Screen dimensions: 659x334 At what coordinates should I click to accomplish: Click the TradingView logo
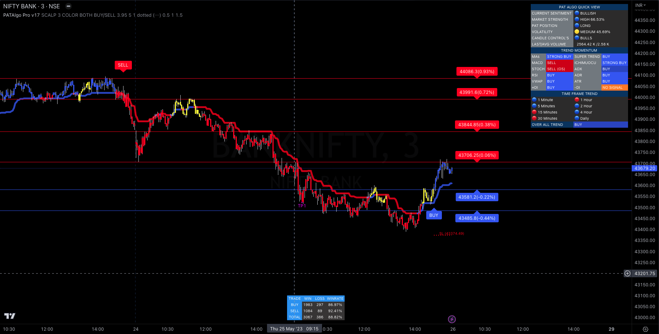coord(9,316)
